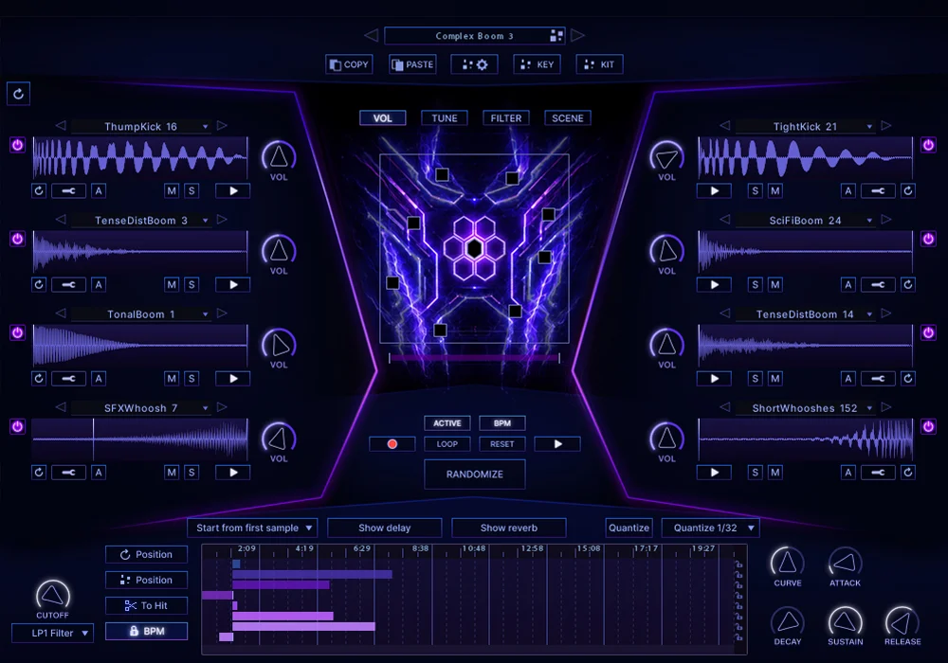Open Start from first sample dropdown

(x=253, y=528)
